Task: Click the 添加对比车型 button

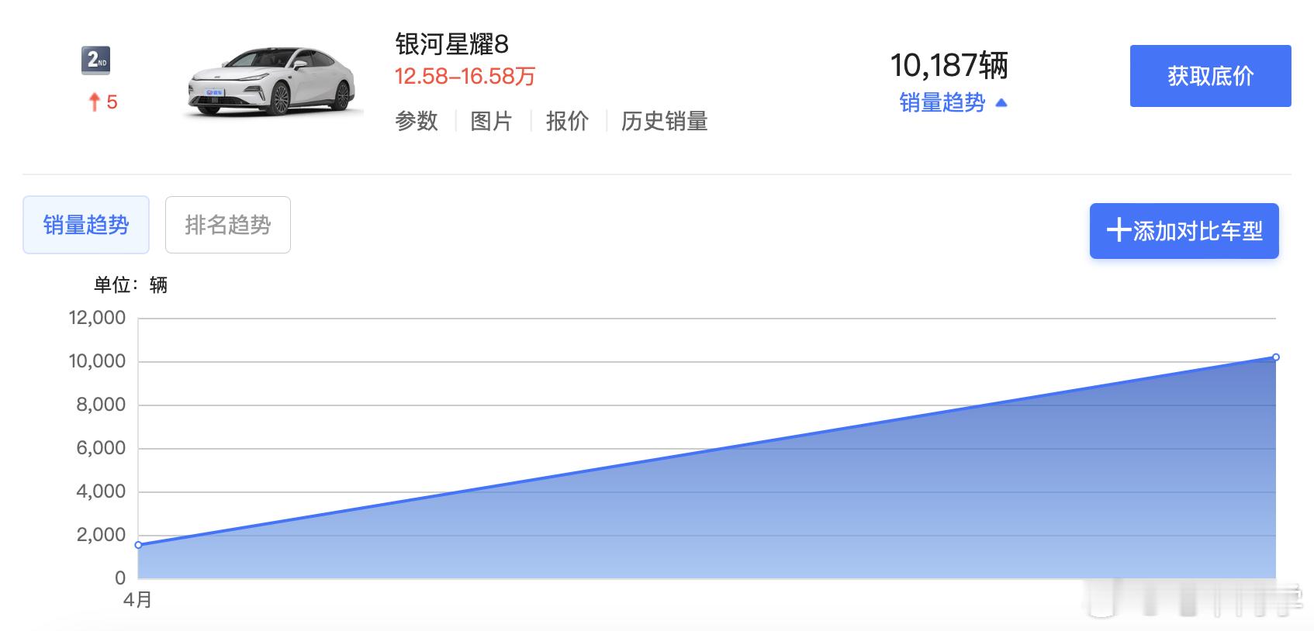Action: (x=1184, y=231)
